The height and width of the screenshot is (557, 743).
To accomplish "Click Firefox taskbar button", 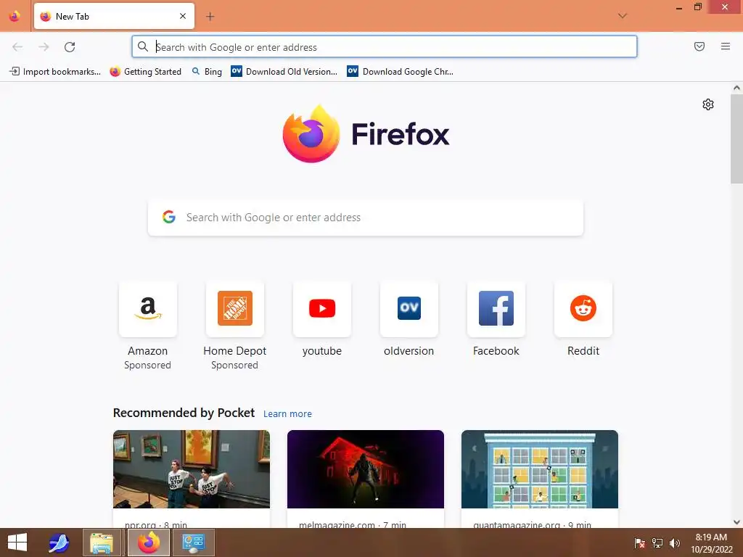I will coord(149,542).
